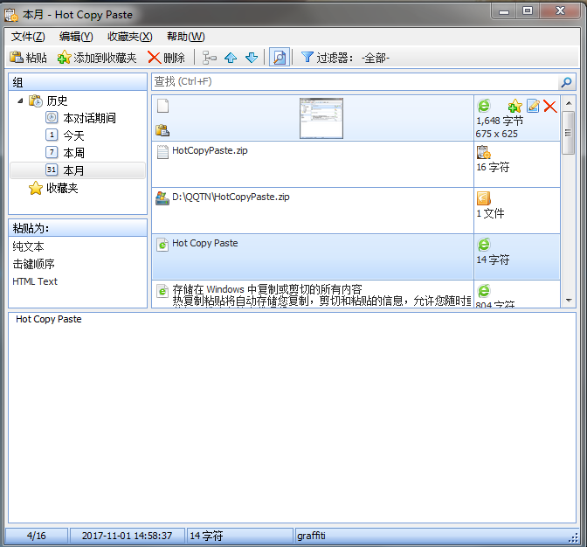This screenshot has width=587, height=547.
Task: Select 收藏夹 star item in tree
Action: coord(62,188)
